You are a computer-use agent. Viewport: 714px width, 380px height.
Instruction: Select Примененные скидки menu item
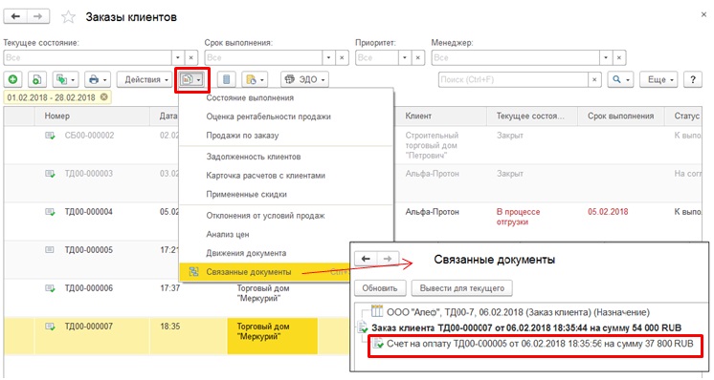point(286,195)
